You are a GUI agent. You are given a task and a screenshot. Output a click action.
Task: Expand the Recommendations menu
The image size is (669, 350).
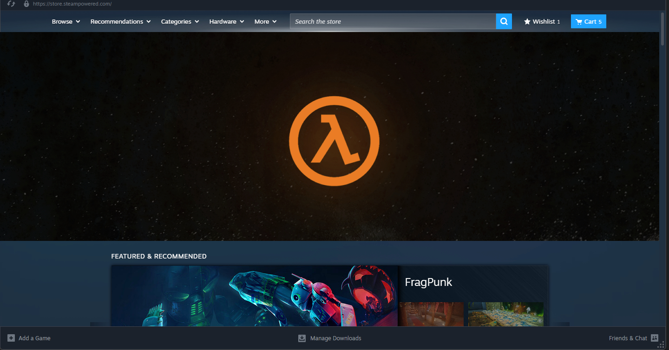tap(120, 21)
